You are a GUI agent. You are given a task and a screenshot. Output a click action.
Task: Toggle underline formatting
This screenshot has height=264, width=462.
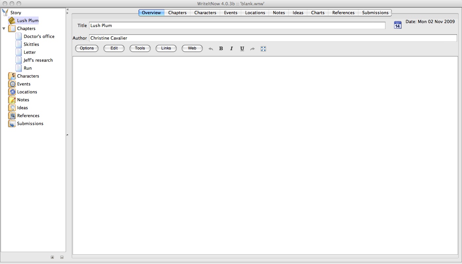coord(242,49)
